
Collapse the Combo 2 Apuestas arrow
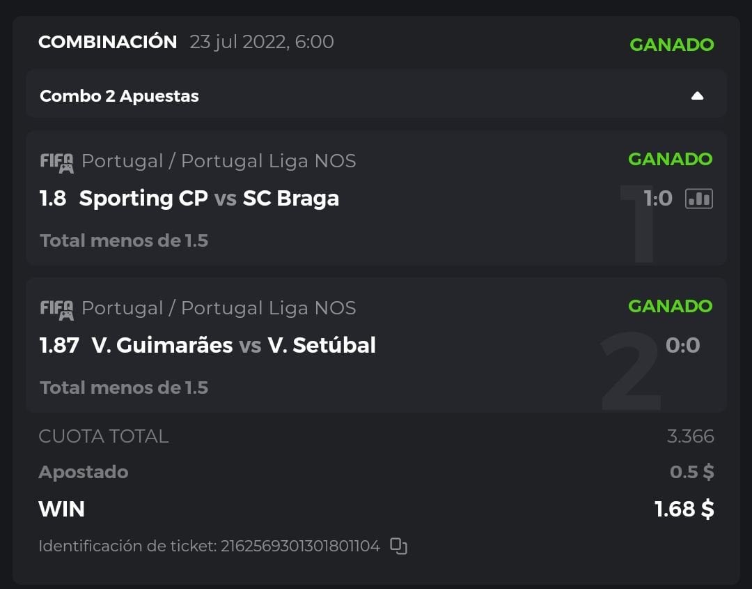click(x=697, y=96)
